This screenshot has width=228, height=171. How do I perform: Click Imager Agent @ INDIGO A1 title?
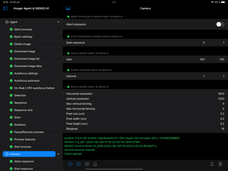31,8
